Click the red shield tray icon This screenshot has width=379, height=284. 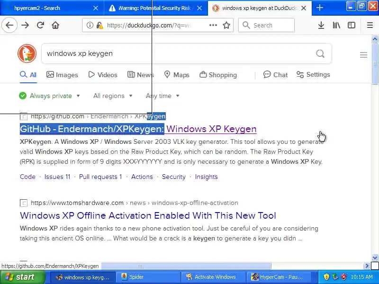pos(344,277)
